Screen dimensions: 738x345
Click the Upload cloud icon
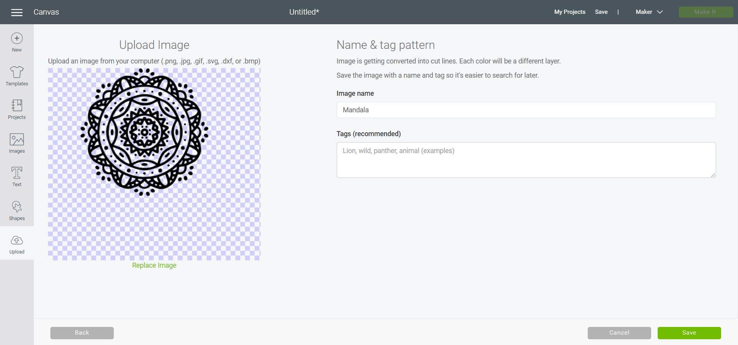click(x=17, y=241)
